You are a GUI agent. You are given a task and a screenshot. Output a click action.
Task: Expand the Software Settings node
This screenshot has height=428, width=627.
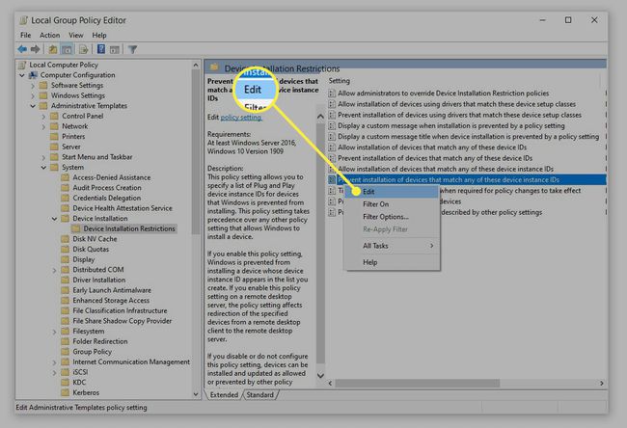(x=33, y=85)
